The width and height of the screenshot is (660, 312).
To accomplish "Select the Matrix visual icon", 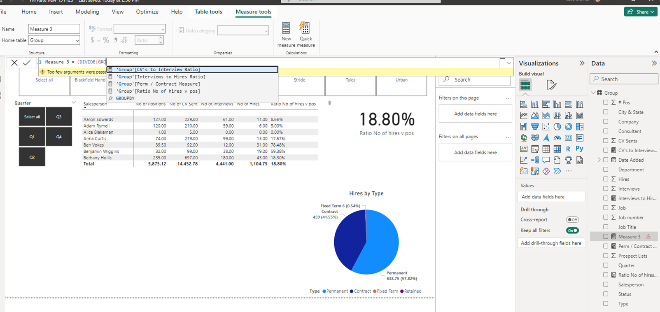I will pos(557,149).
